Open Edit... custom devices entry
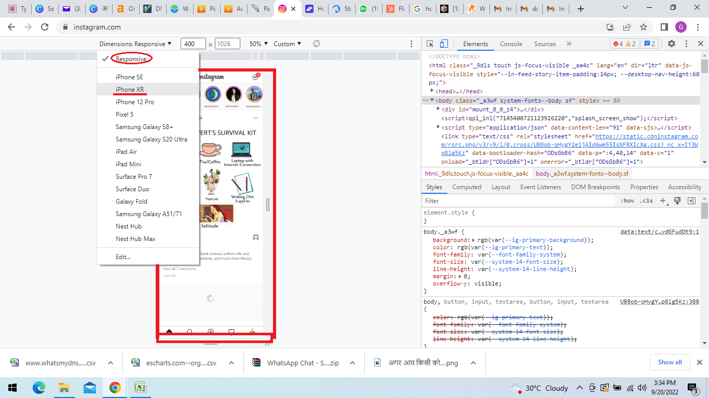The image size is (709, 398). 148,257
